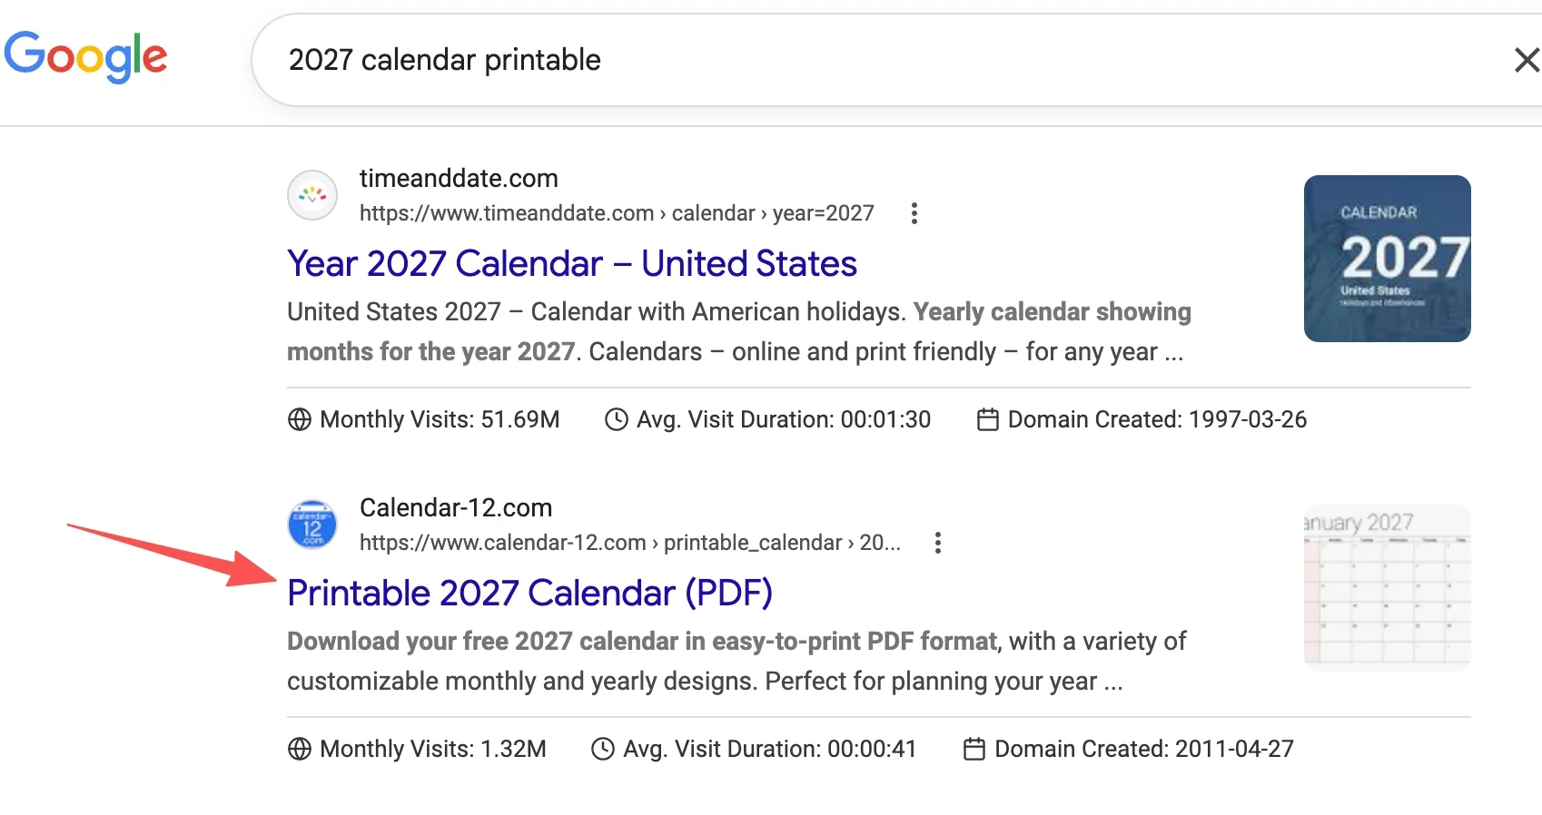Click the clock icon beside Avg. Visit Duration 00:01:30

[617, 419]
